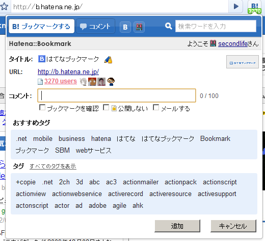Click the photo user avatar
Viewport: 265px width, 241px height.
[x=101, y=82]
